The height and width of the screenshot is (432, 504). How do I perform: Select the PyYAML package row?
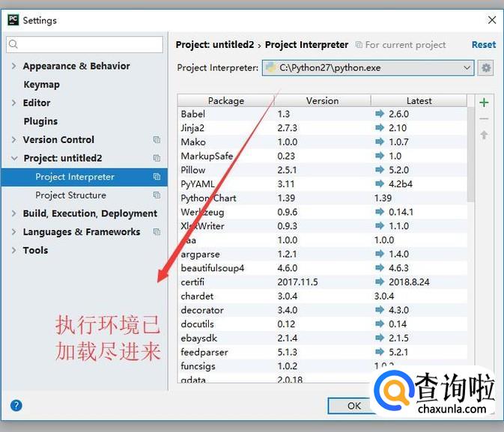(322, 184)
